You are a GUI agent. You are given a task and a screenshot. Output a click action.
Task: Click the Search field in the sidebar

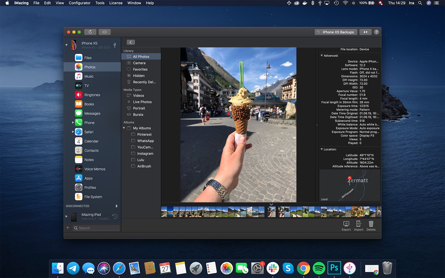click(x=96, y=228)
